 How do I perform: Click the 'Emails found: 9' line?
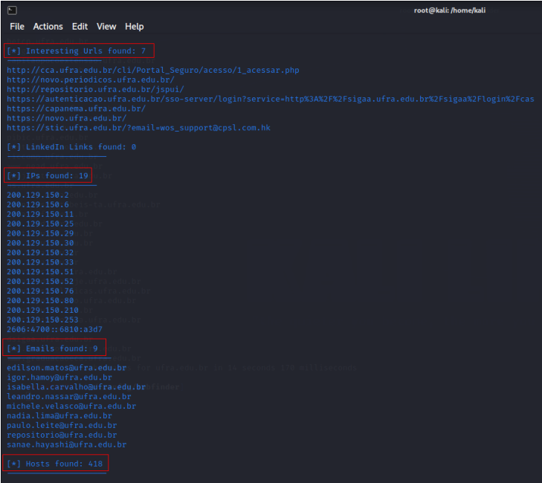pyautogui.click(x=53, y=349)
